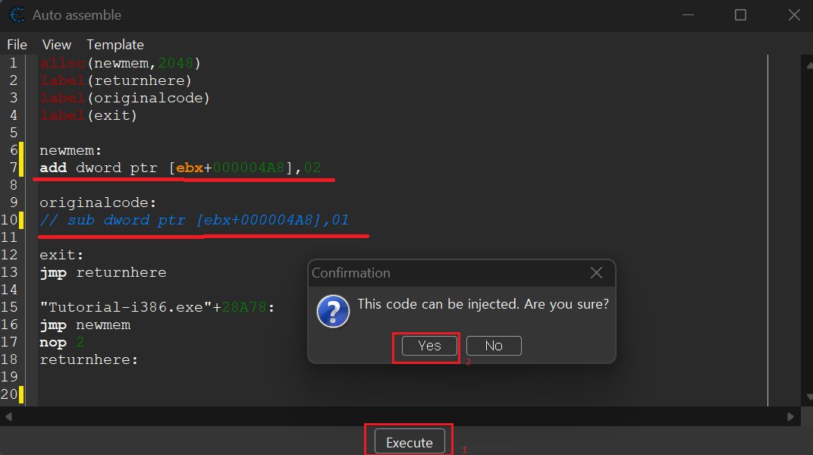Open the Template menu

coord(115,45)
